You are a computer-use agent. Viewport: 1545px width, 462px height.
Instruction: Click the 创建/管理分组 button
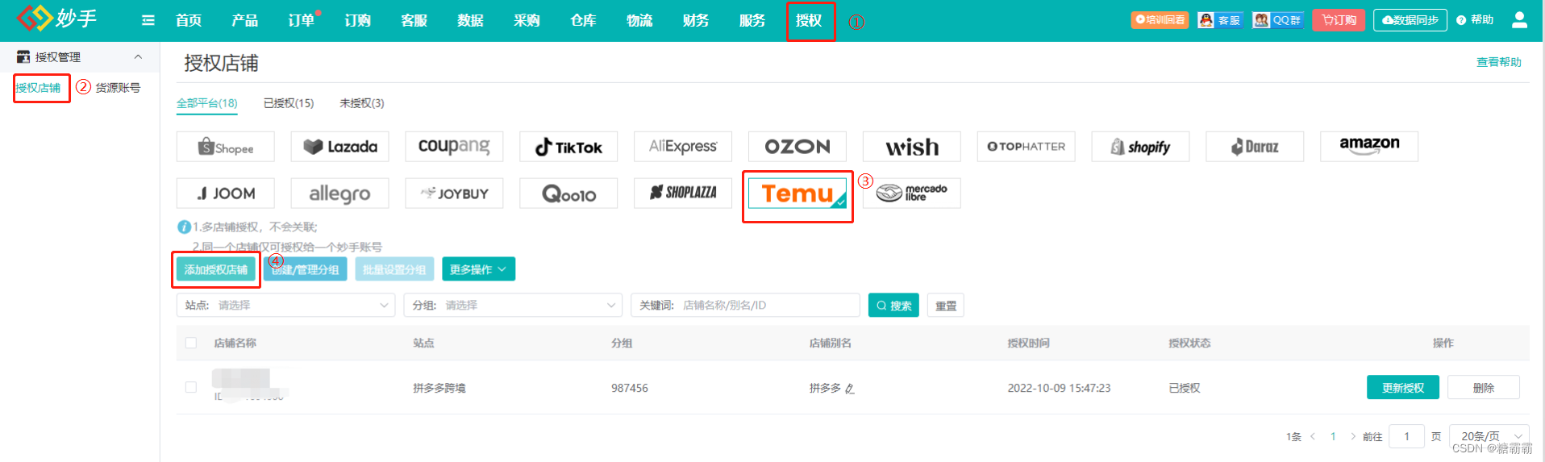(306, 269)
